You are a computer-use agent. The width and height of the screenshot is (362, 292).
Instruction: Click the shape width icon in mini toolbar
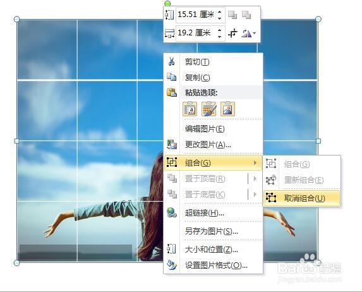[169, 33]
